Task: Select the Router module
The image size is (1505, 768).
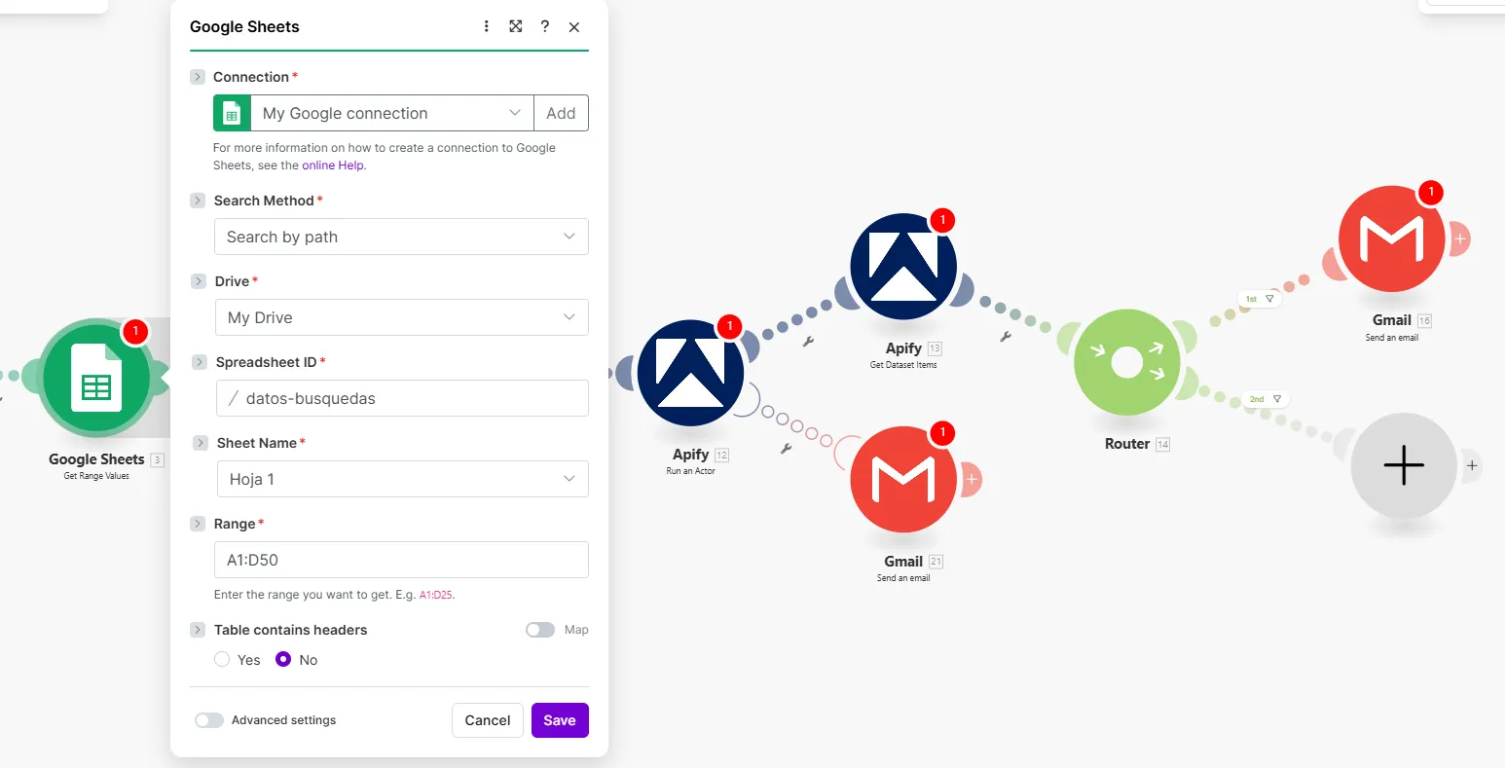Action: coord(1126,362)
